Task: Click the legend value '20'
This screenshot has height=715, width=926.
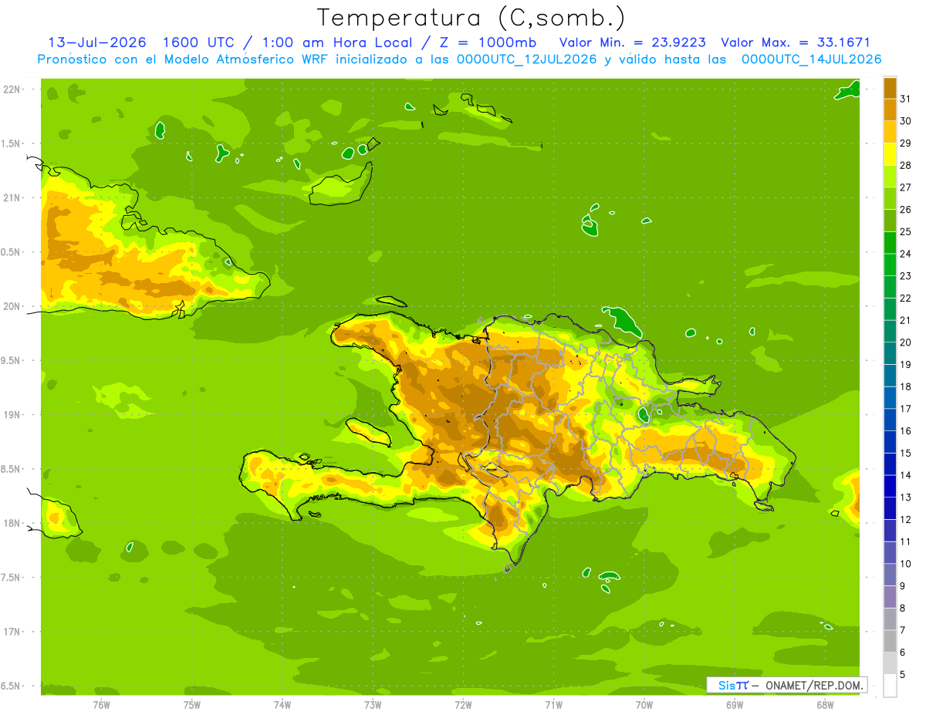Action: click(x=906, y=342)
